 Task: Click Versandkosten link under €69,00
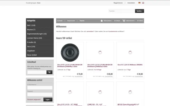pyautogui.click(x=109, y=76)
